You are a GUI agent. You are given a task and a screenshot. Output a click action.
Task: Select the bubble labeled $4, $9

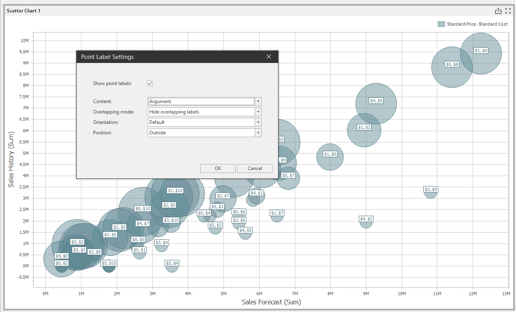[x=376, y=103]
